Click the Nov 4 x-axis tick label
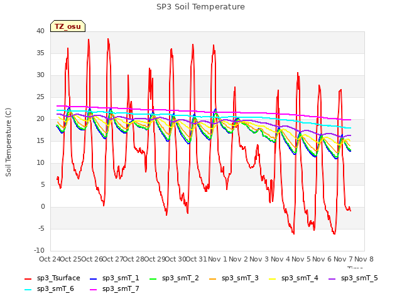 [x=280, y=259]
